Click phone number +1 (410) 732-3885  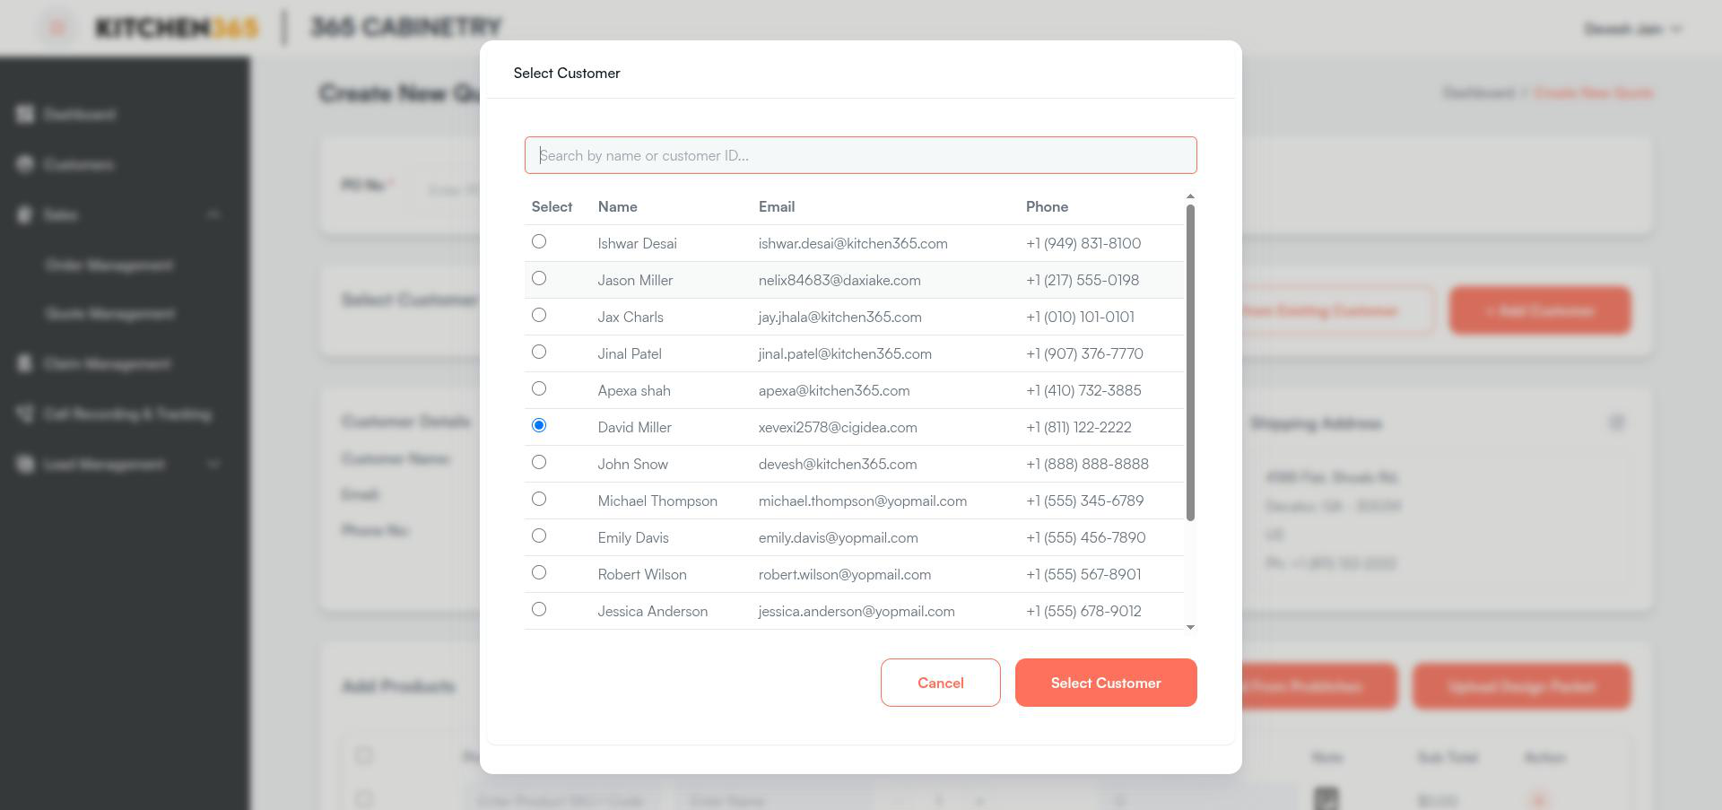coord(1083,390)
